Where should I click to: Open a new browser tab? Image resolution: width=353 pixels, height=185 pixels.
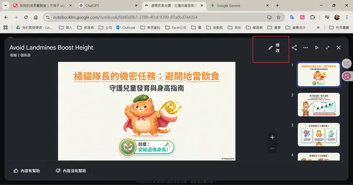(x=277, y=6)
